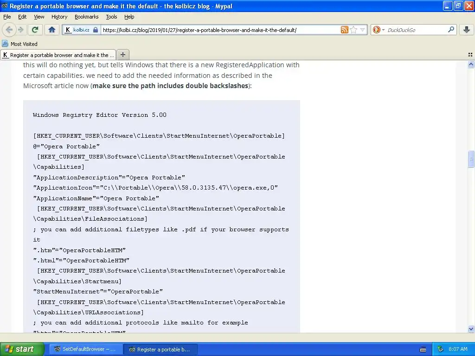Click the system tray network icon
Screen dimensions: 475x356
pos(441,349)
